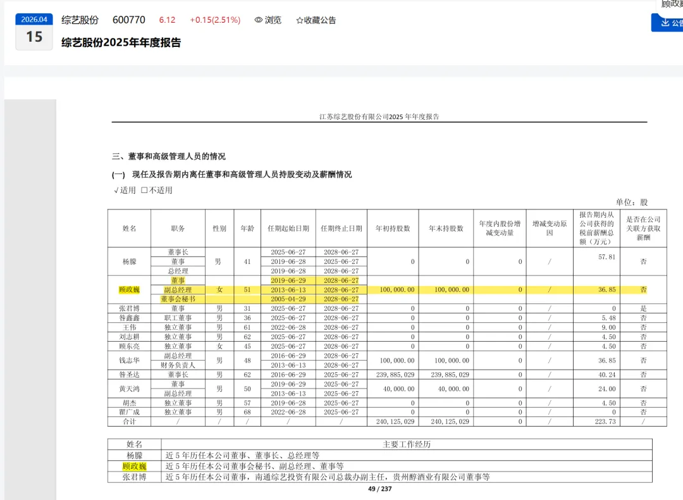Click the 性别 column header

coord(219,228)
